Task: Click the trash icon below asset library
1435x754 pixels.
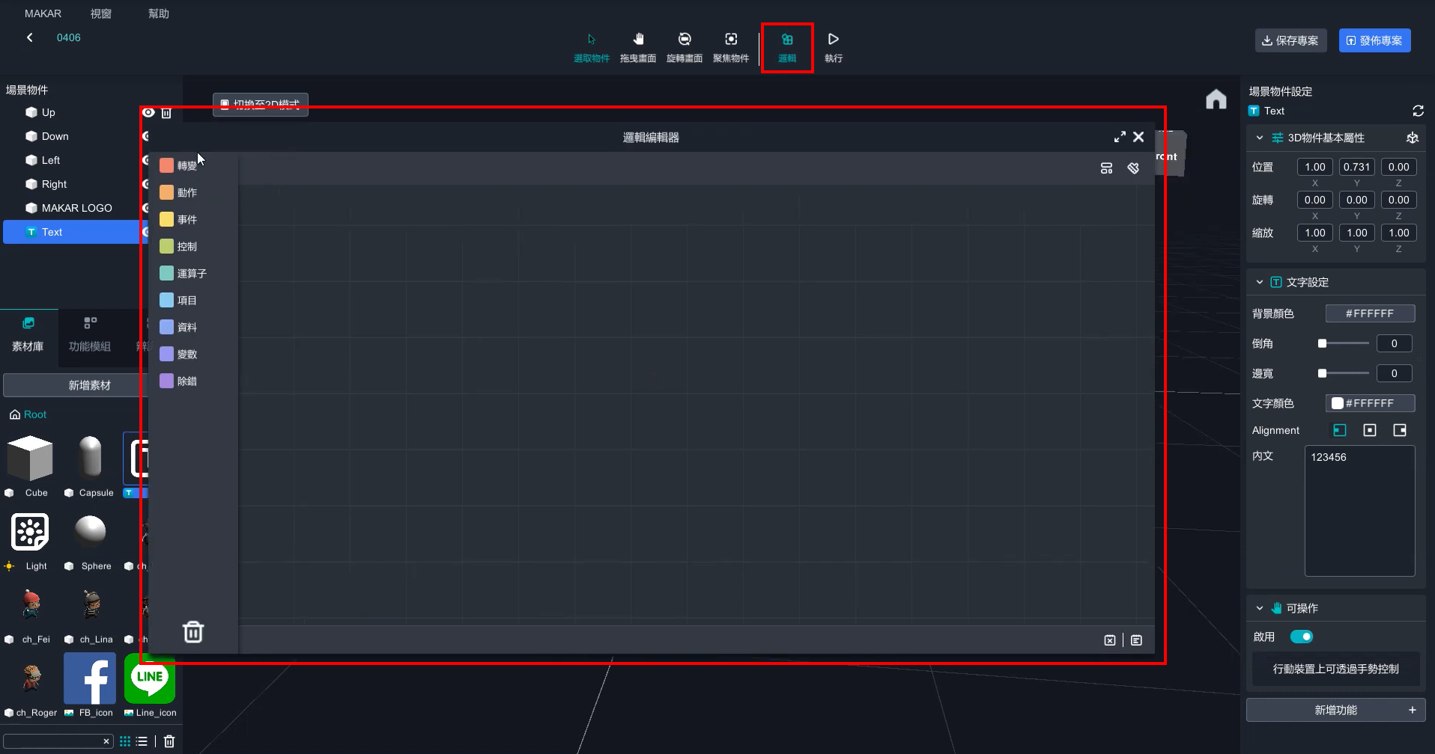Action: (x=169, y=741)
